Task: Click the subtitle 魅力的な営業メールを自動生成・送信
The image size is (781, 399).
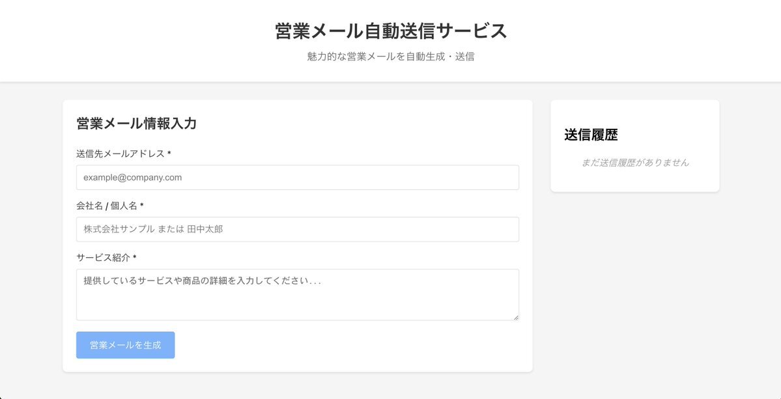Action: click(x=391, y=57)
